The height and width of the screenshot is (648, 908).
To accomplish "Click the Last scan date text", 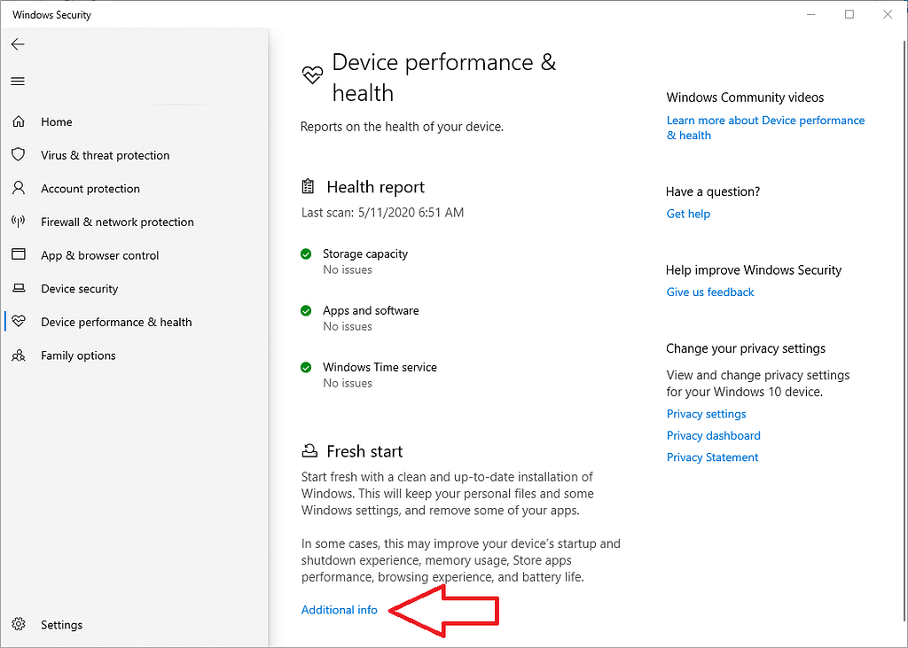I will click(x=382, y=213).
